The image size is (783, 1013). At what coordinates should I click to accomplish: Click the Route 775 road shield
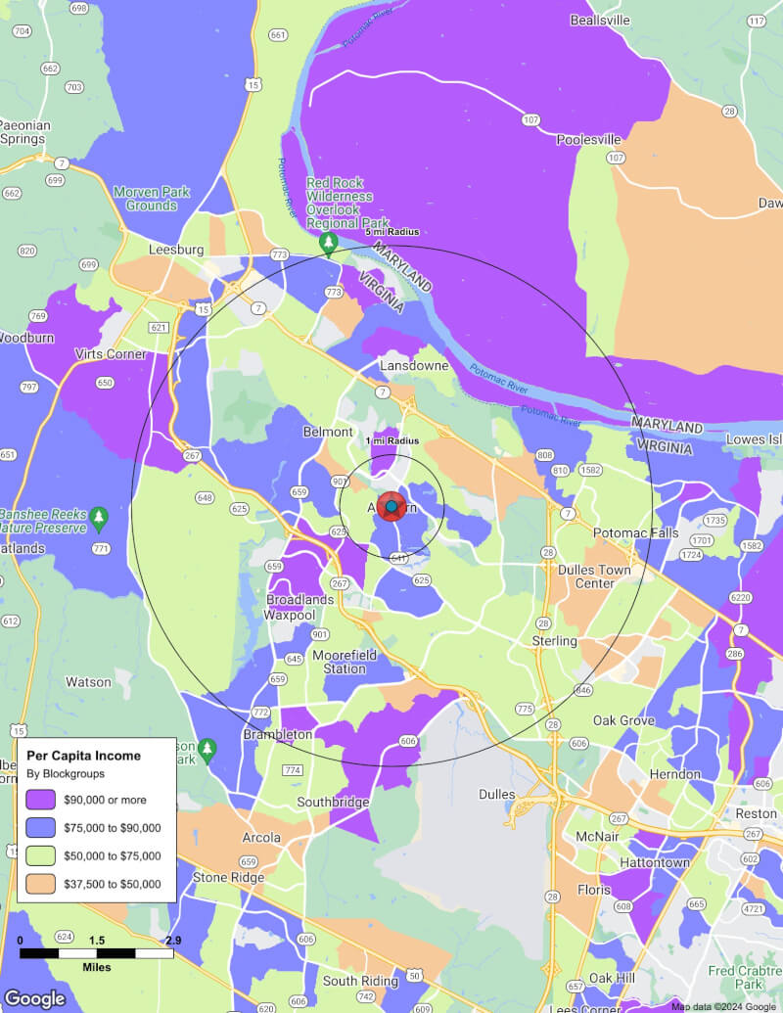click(525, 709)
